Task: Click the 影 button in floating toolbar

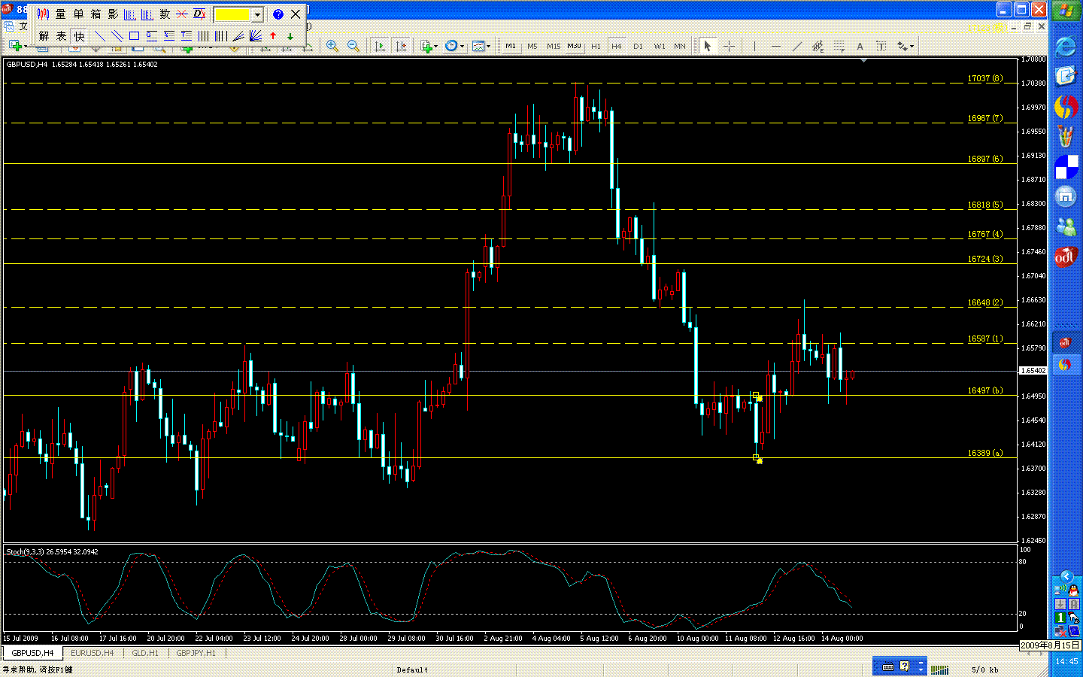Action: (113, 14)
